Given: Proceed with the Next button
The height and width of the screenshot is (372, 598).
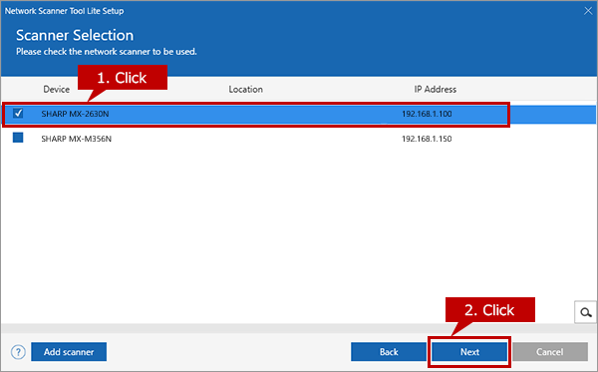Looking at the screenshot, I should [x=469, y=352].
